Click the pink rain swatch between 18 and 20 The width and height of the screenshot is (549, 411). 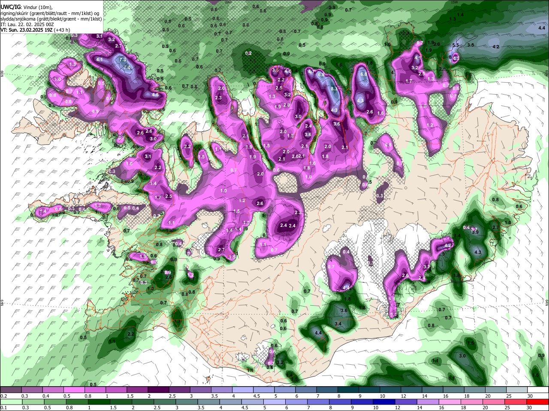473,402
